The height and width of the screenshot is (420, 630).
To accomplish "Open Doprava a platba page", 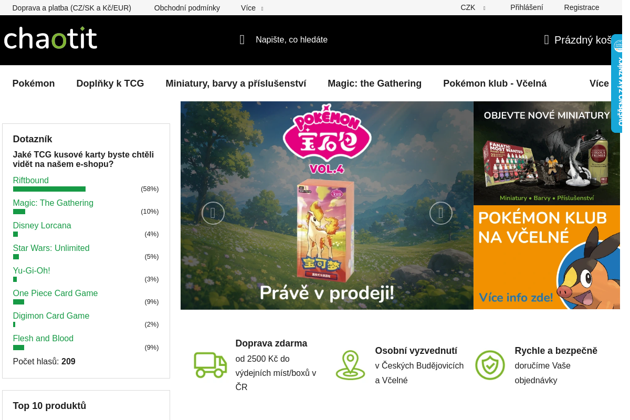I will [72, 8].
